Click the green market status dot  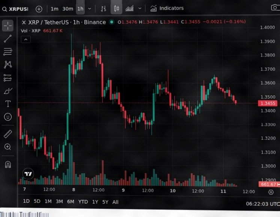coord(112,22)
